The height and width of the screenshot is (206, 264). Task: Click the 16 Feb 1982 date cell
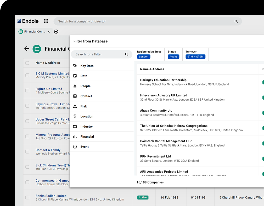169,197
